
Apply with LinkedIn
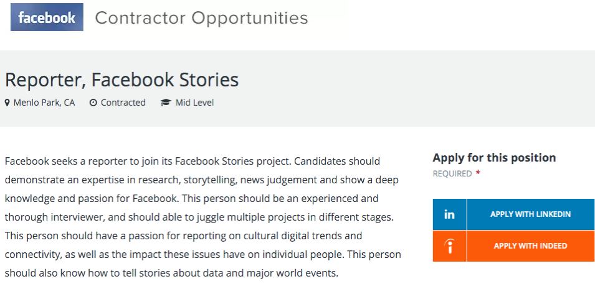(x=530, y=214)
